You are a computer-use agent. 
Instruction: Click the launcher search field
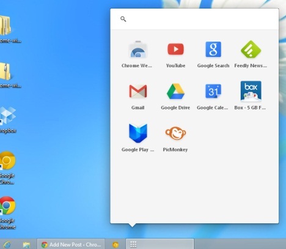tap(194, 19)
